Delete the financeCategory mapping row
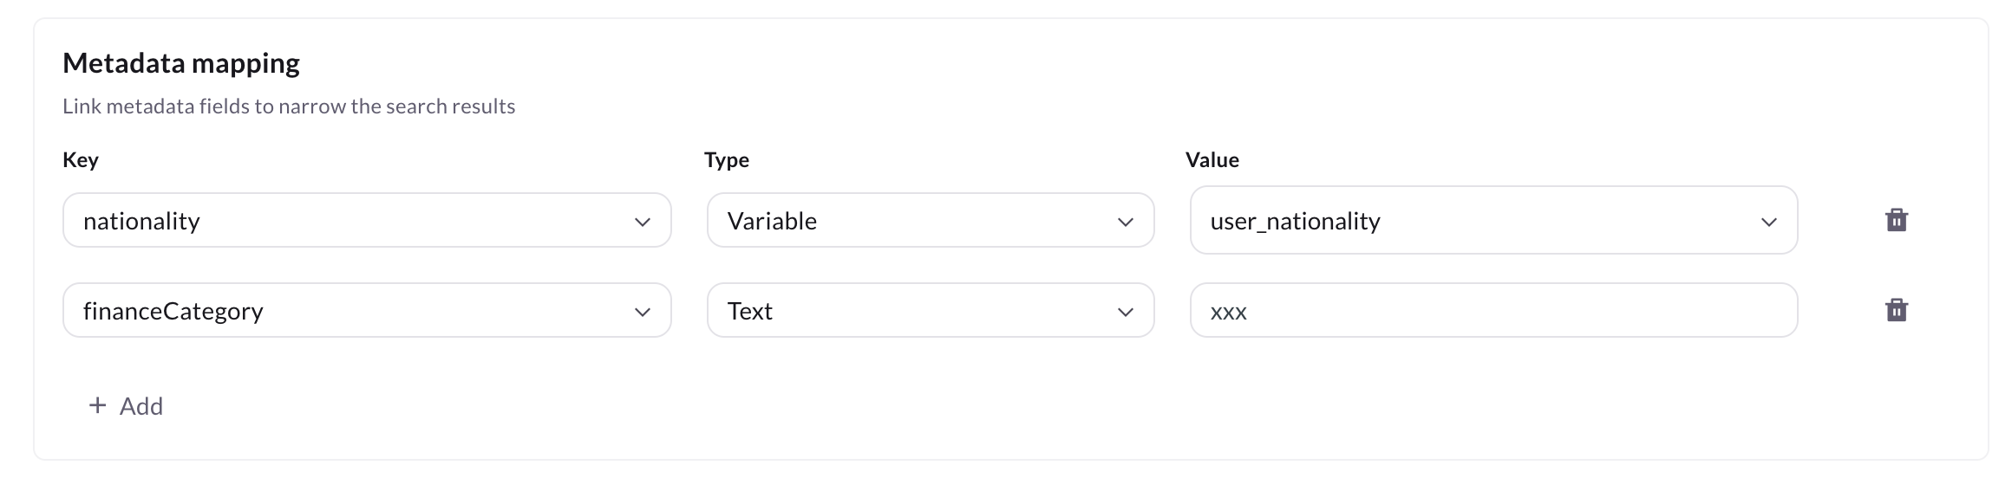Screen dimensions: 2012x478 coord(1896,310)
